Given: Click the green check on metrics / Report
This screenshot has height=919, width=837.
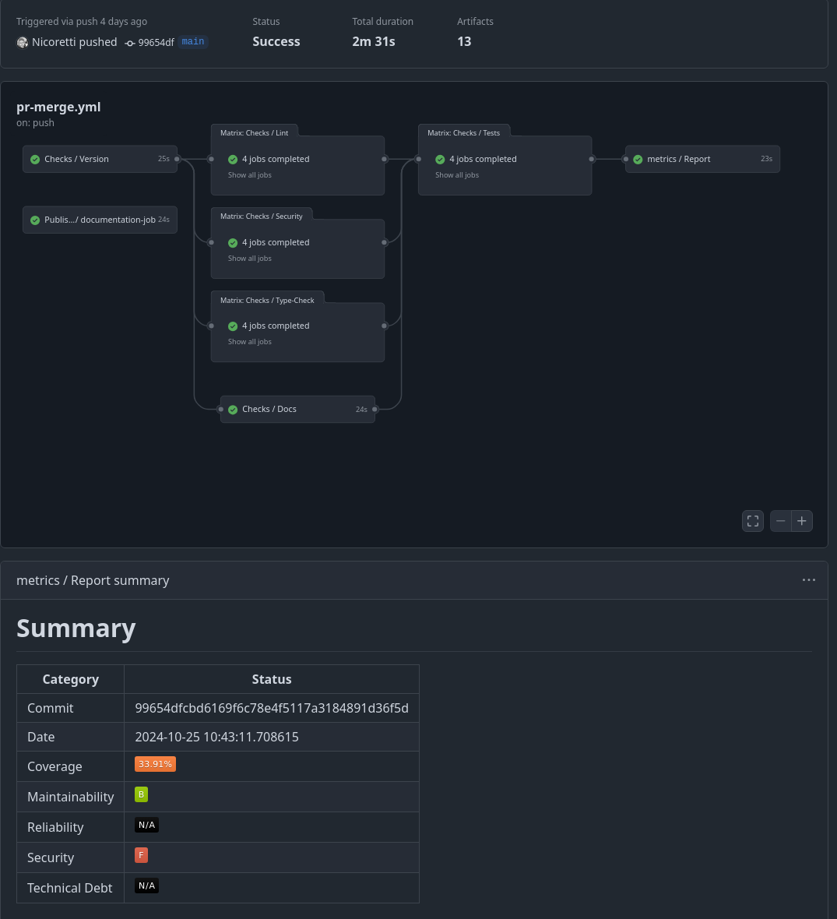Looking at the screenshot, I should 638,159.
